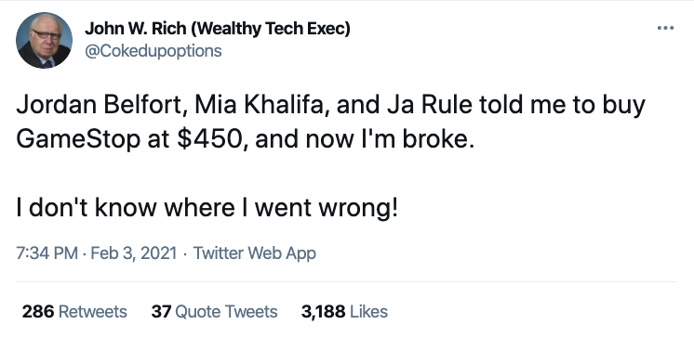
Task: Click the (Wealthy Tech Exec) part of name
Action: 272,29
